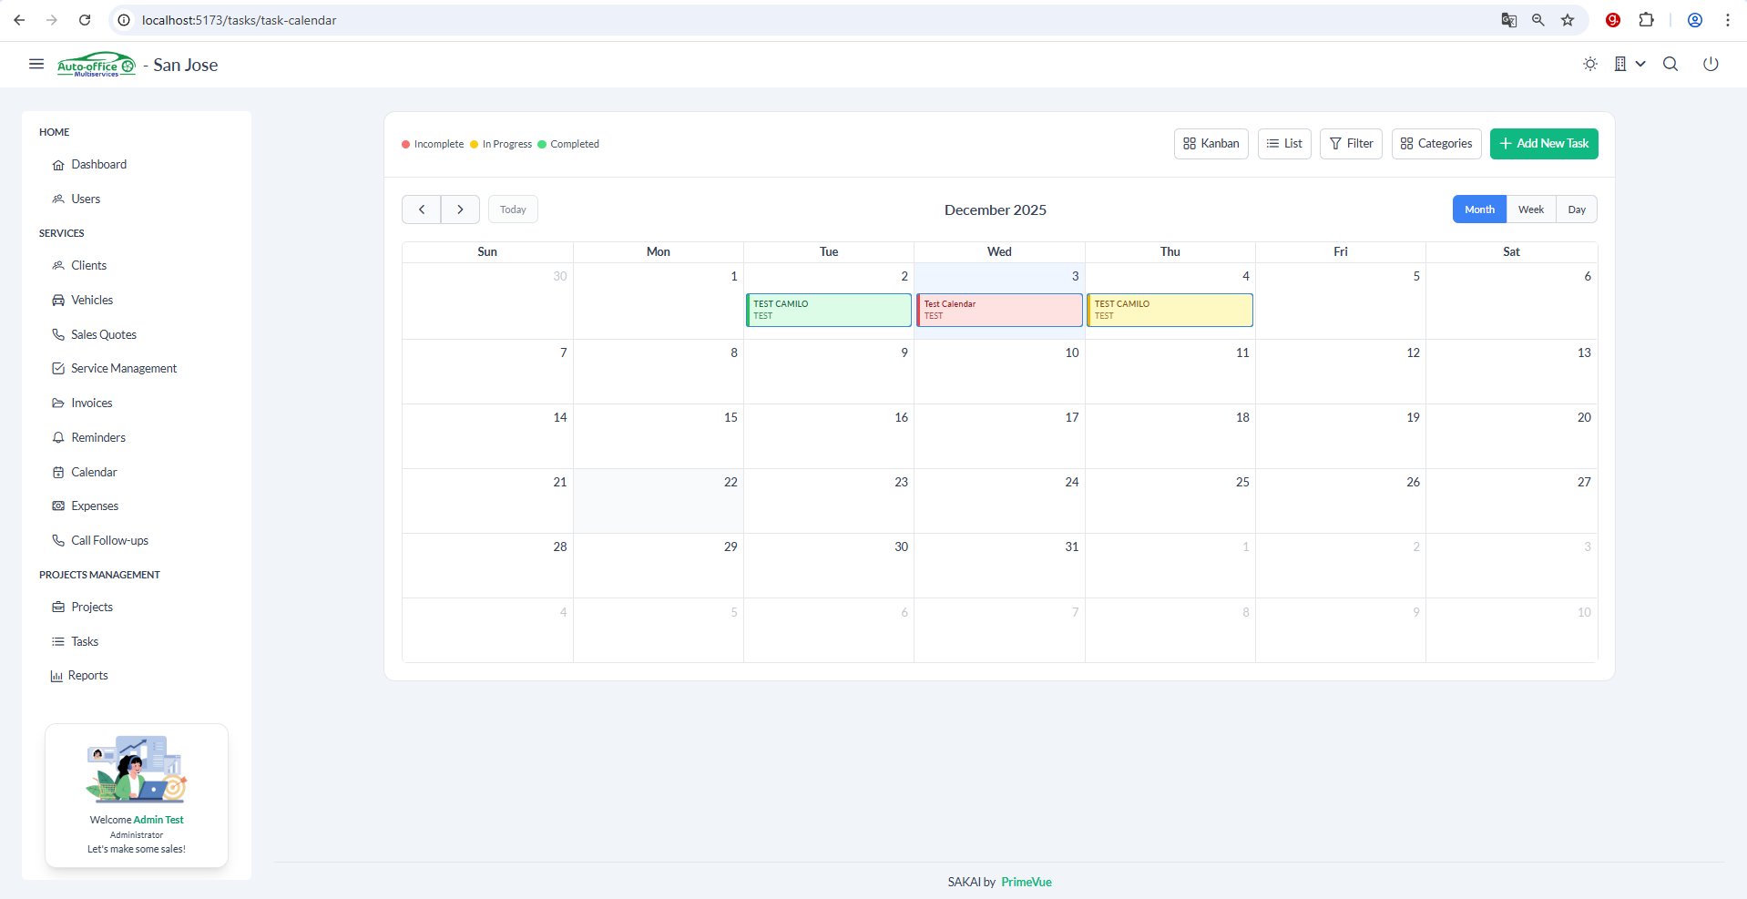
Task: Click the power logout icon
Action: coord(1710,64)
